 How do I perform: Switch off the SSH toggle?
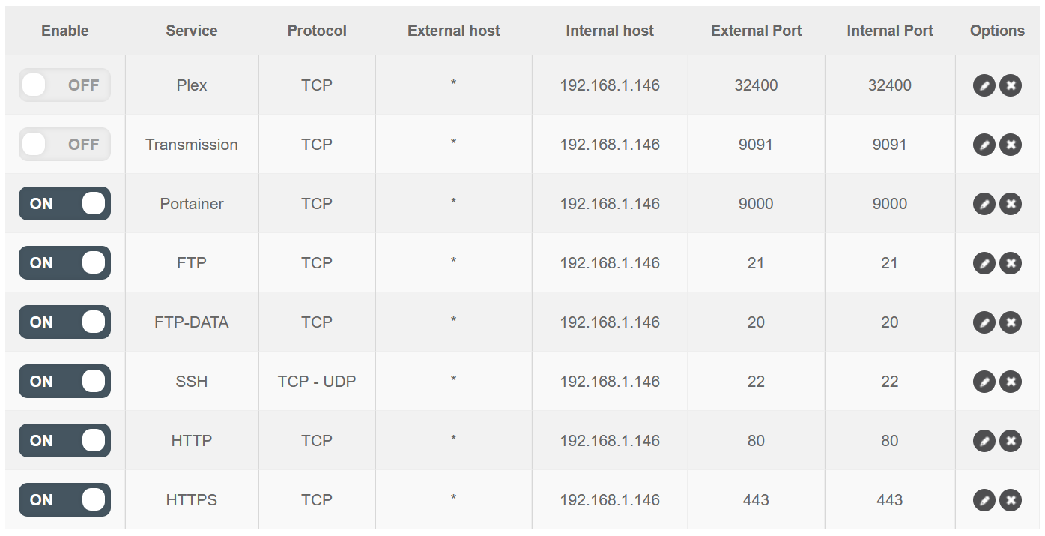64,382
